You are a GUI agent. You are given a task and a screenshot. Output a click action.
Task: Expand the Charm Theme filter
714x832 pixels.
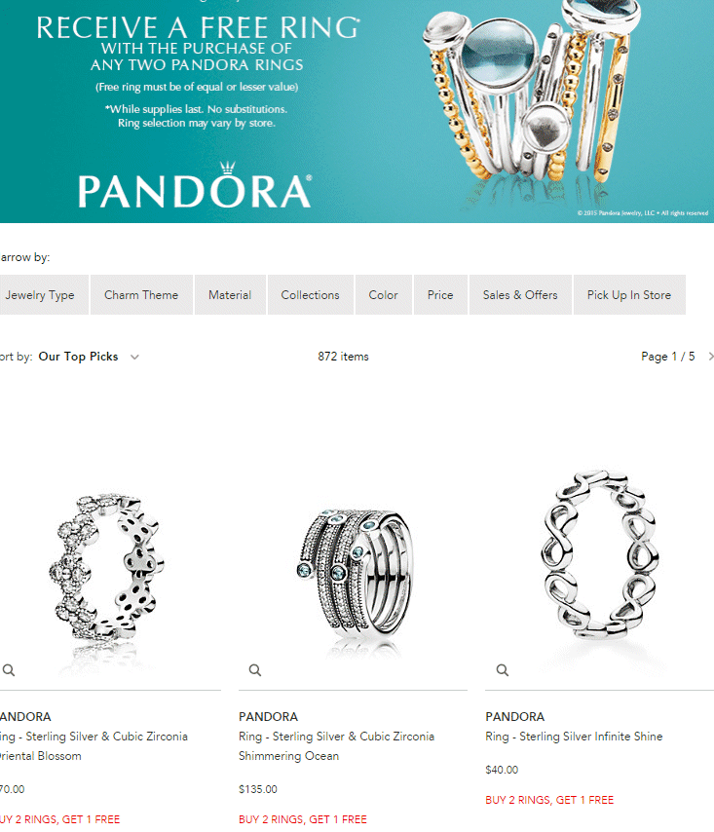coord(141,294)
